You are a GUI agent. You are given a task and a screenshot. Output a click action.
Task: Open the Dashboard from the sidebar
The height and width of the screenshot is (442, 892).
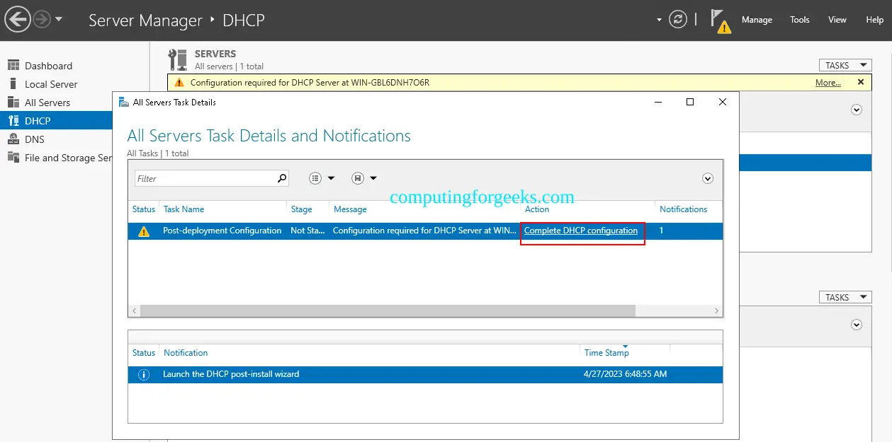tap(48, 65)
